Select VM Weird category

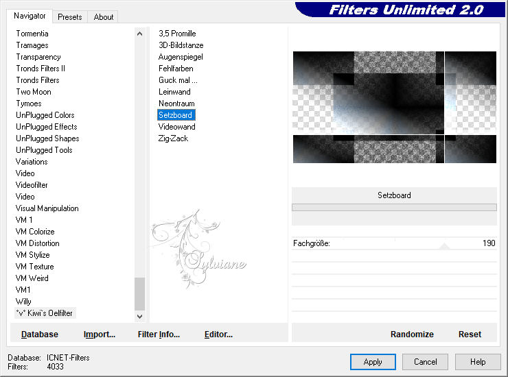[32, 278]
